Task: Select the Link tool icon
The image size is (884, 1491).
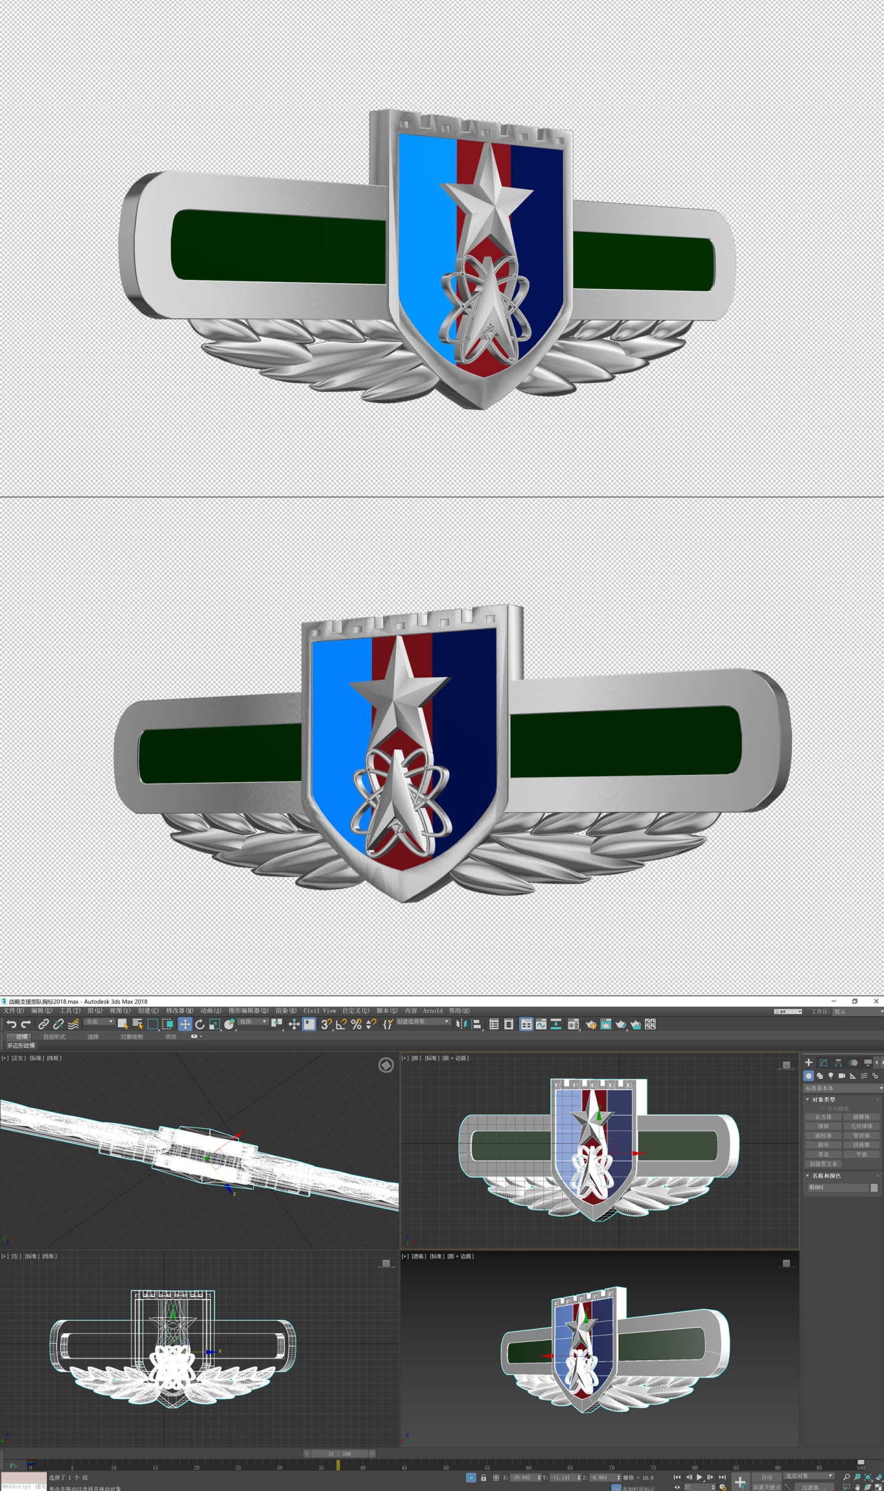Action: pos(43,1024)
